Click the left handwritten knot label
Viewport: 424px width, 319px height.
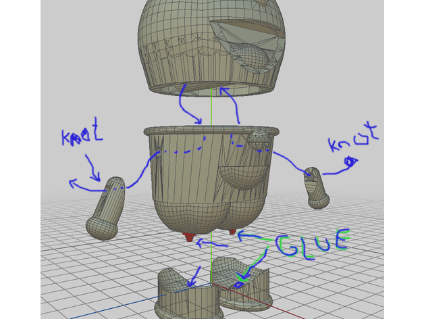82,137
